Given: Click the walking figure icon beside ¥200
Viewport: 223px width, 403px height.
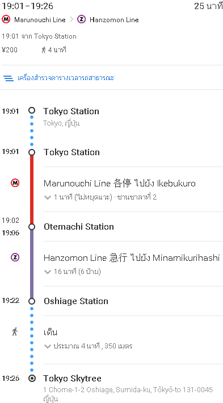Looking at the screenshot, I should [44, 50].
